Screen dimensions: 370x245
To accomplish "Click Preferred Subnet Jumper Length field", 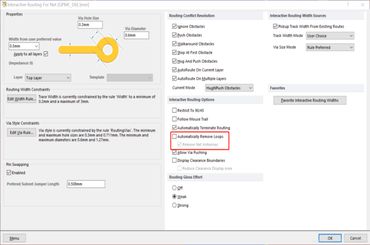I will click(86, 184).
